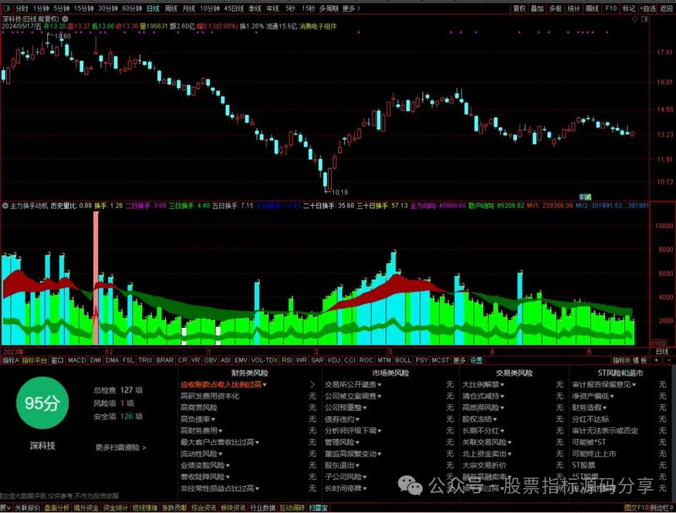Click the 返回 button
Image resolution: width=676 pixels, height=513 pixels.
click(x=667, y=8)
